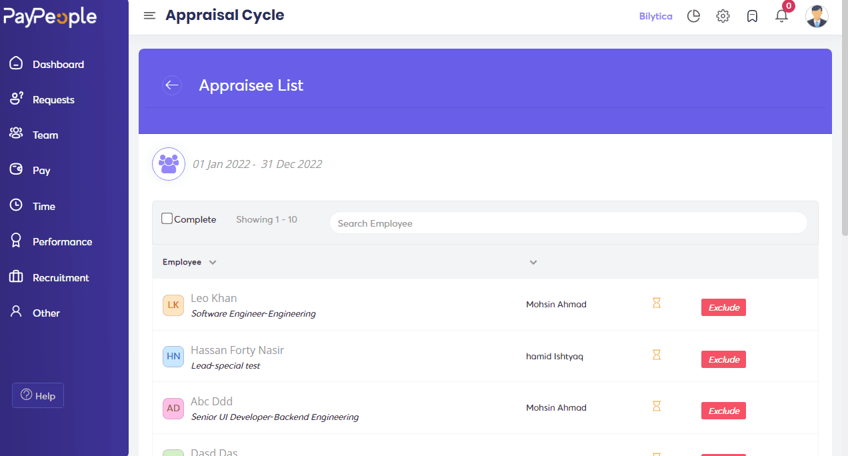Click the Showing 1 - 10 text
848x456 pixels.
[x=267, y=219]
